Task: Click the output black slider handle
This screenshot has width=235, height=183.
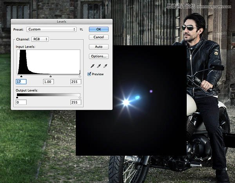Action: (17, 98)
